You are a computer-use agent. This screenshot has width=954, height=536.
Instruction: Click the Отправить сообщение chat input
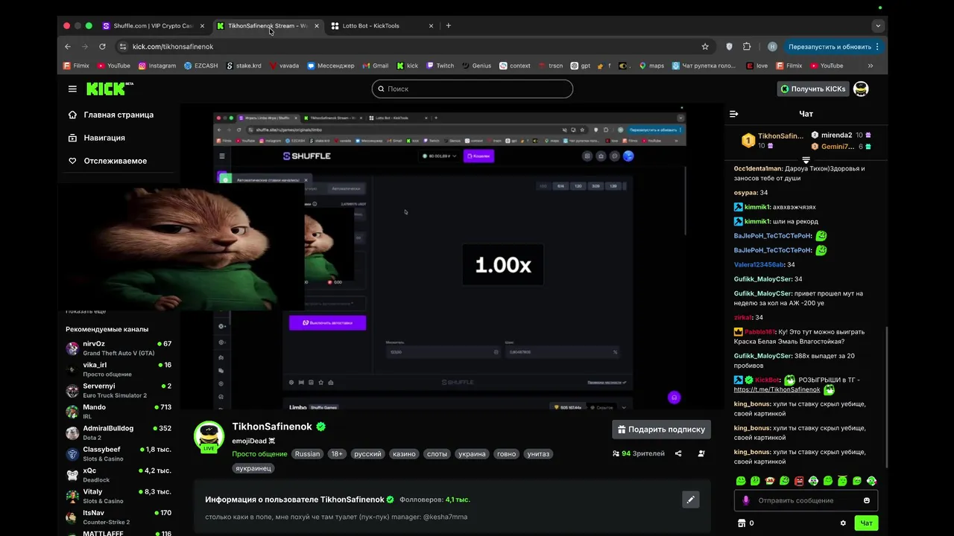(805, 500)
